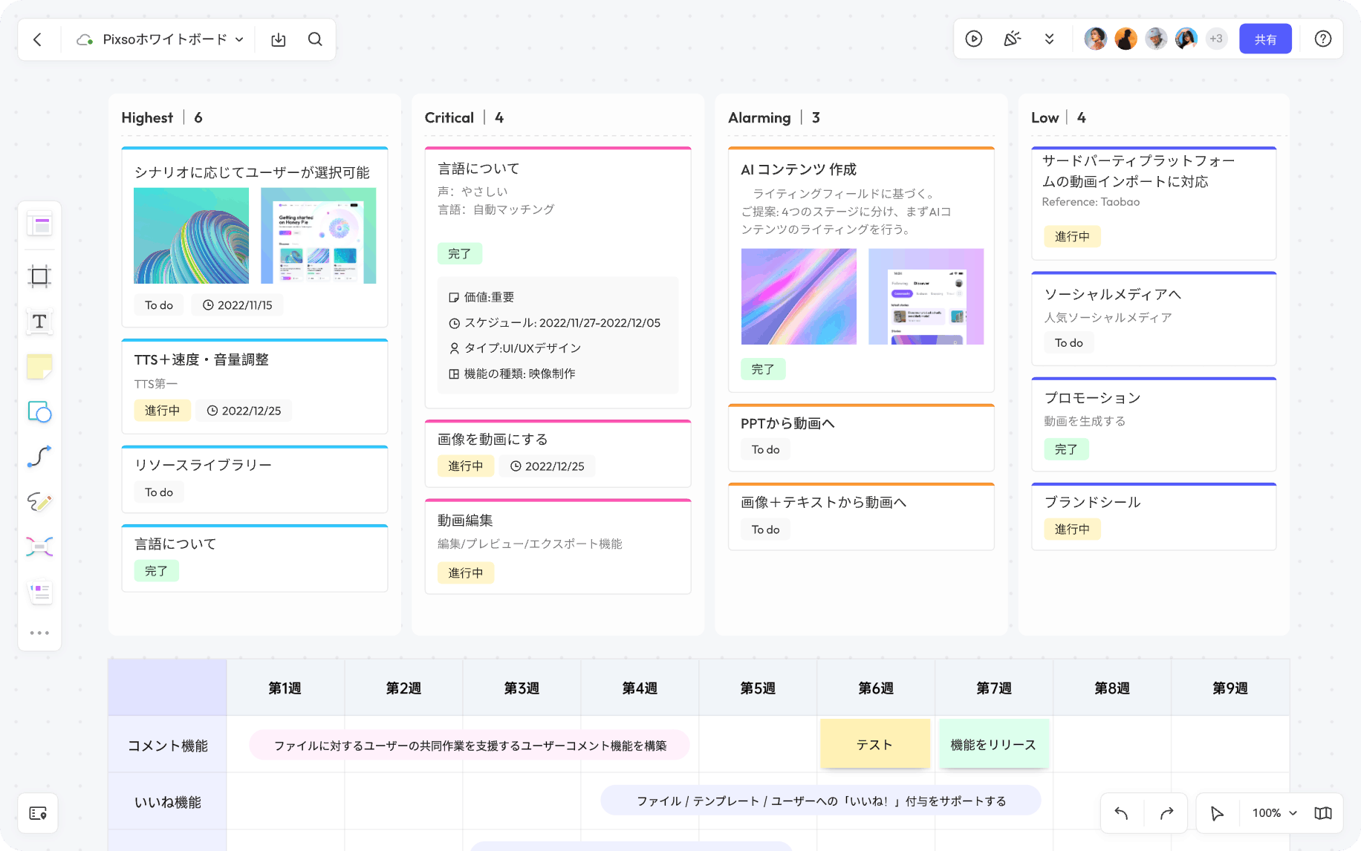The width and height of the screenshot is (1361, 851).
Task: Click the first collaborator avatar
Action: click(x=1095, y=39)
